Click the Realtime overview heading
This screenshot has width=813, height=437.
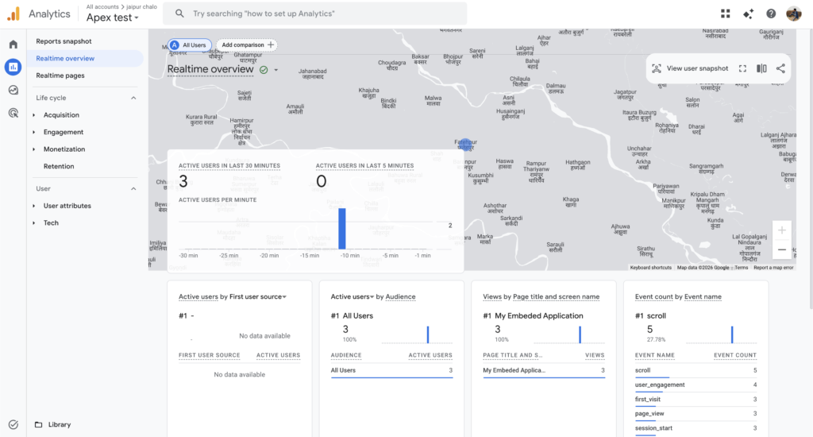click(x=210, y=70)
